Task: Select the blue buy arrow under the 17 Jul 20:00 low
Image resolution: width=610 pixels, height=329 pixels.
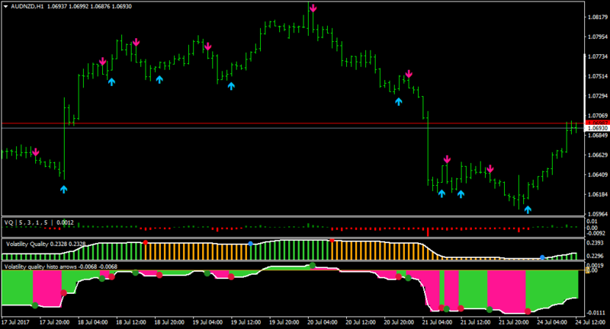Action: pyautogui.click(x=64, y=190)
